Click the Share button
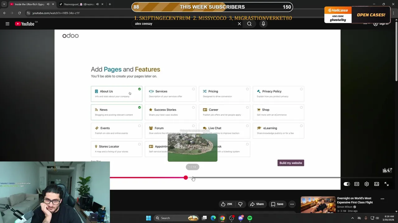 [257, 204]
